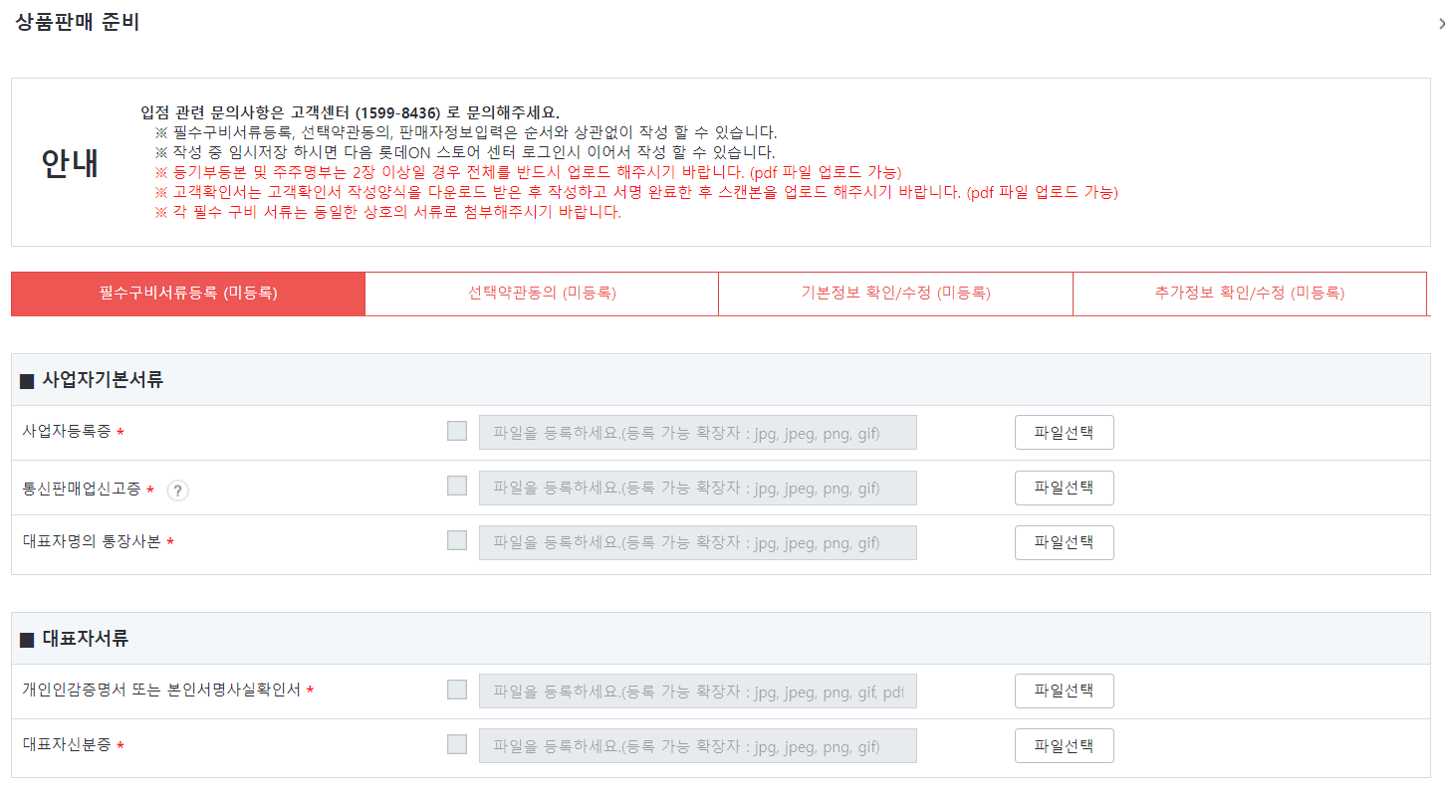1445x793 pixels.
Task: Click the 대표자명의 통장사본 row label
Action: 92,541
